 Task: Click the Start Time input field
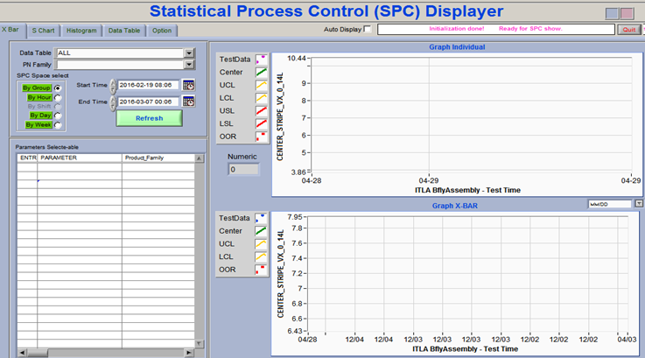pos(149,85)
